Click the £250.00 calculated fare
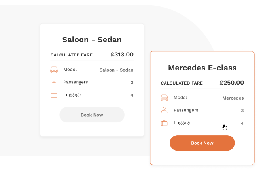Screen dimensions: 261x177 coord(232,83)
